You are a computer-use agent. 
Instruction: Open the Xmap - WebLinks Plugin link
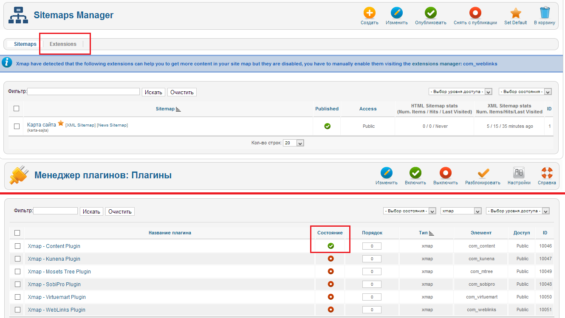(x=56, y=310)
